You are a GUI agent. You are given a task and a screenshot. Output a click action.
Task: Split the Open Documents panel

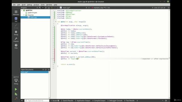(46, 70)
